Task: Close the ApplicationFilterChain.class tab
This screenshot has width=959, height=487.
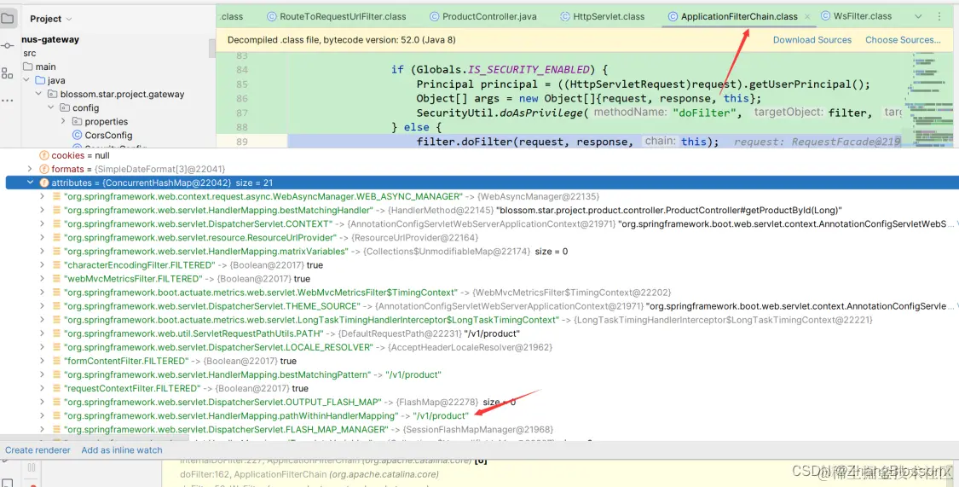Action: click(807, 17)
